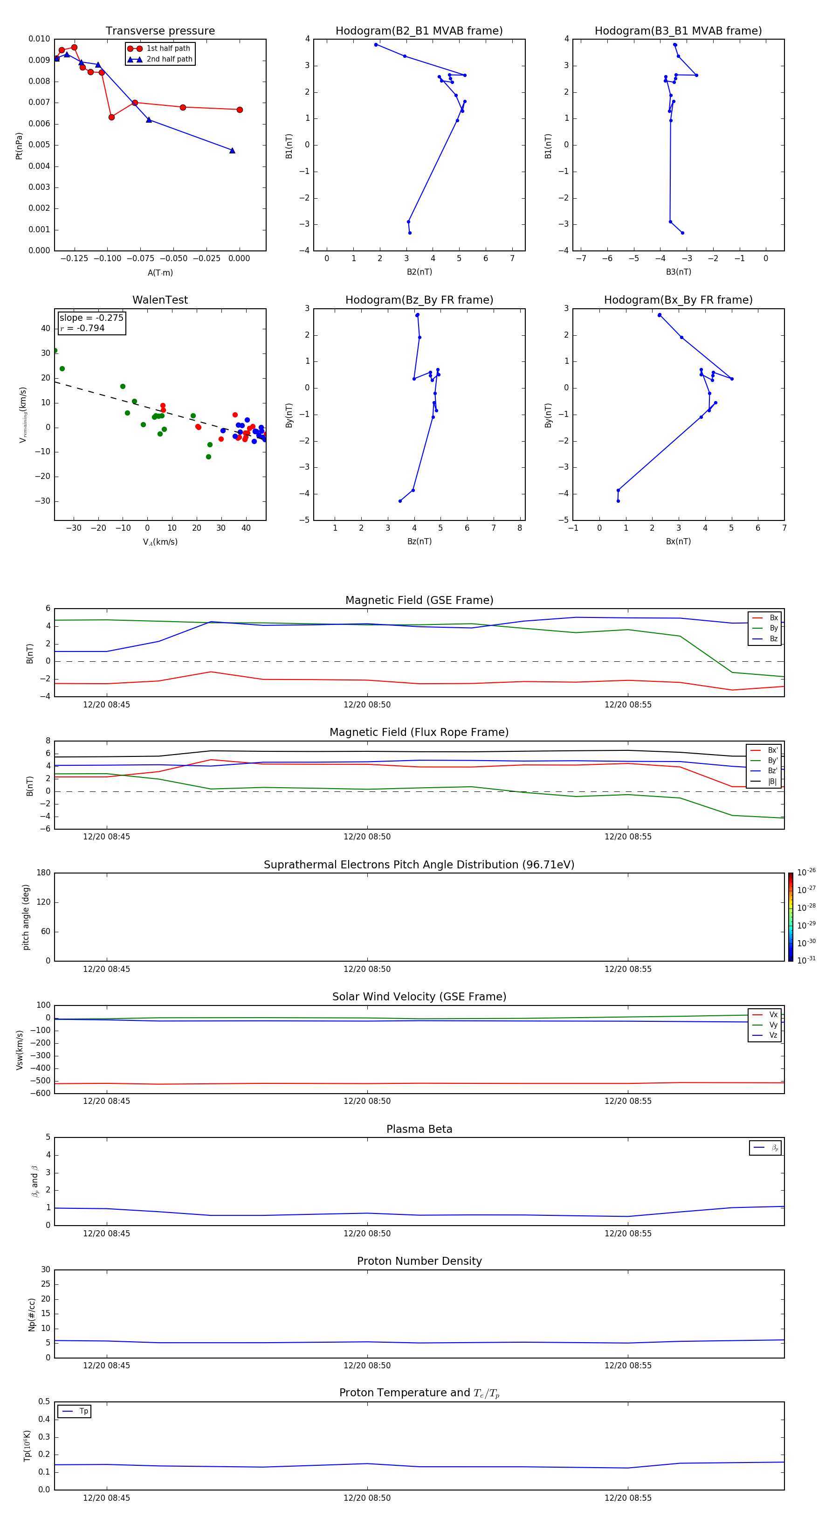Viewport: 839px width, 1539px height.
Task: Click the 'By' legend entry in GSE plot
Action: pos(765,628)
